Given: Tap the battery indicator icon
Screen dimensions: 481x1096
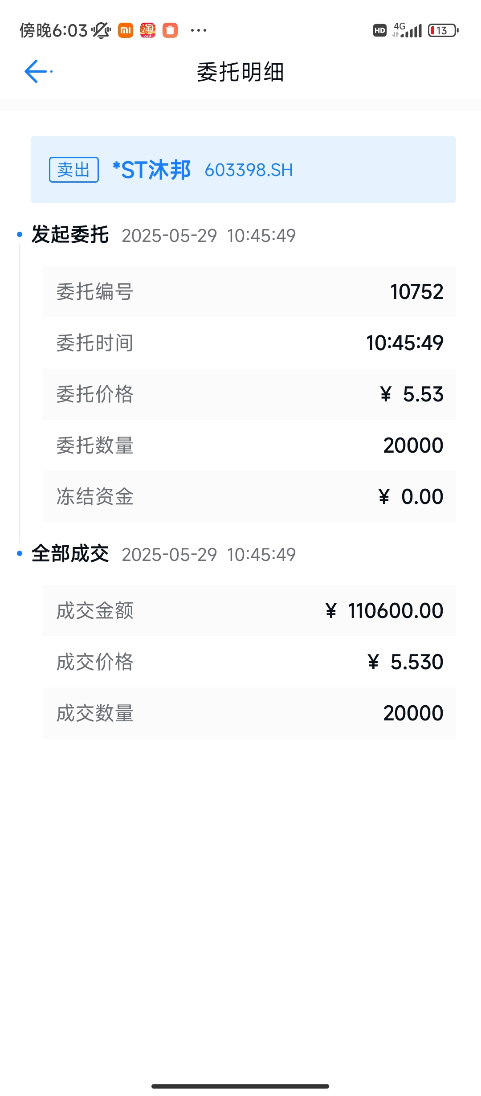Looking at the screenshot, I should (x=443, y=30).
